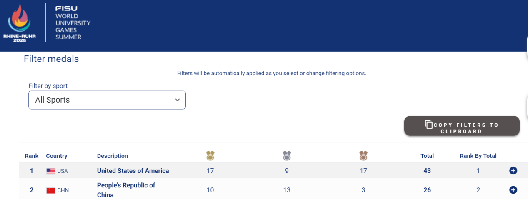Click the gold medal column icon
The width and height of the screenshot is (528, 199).
point(210,156)
